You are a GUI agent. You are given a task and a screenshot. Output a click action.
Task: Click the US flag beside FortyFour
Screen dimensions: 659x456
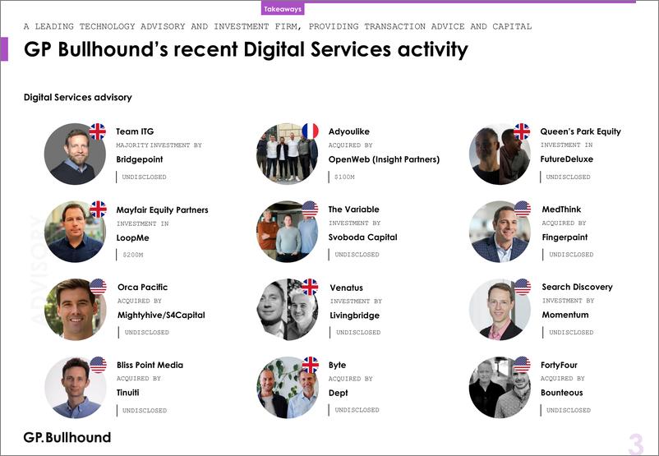522,364
